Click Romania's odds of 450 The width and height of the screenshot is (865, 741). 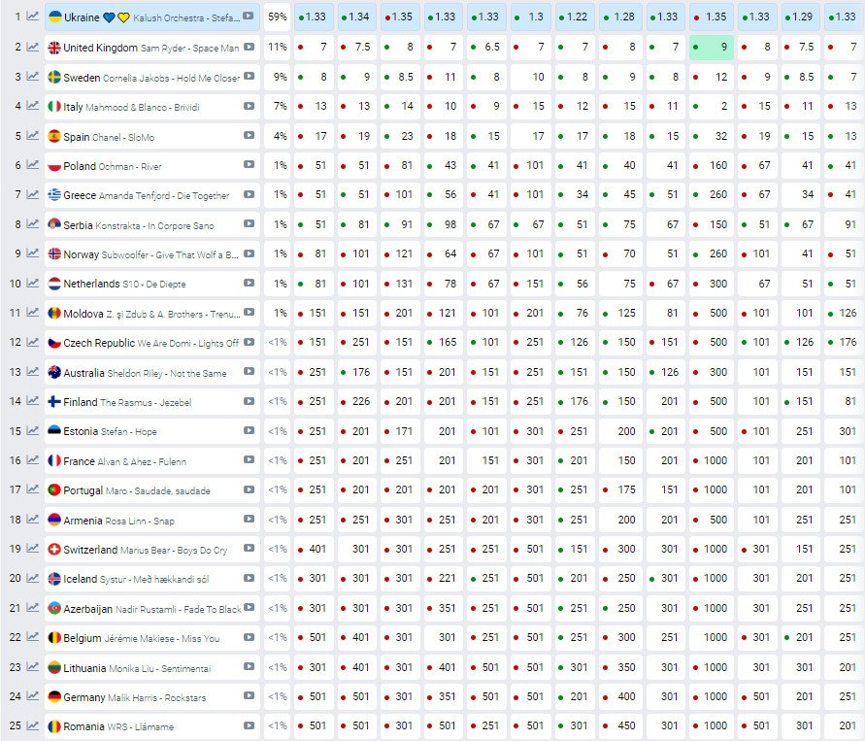pyautogui.click(x=620, y=725)
